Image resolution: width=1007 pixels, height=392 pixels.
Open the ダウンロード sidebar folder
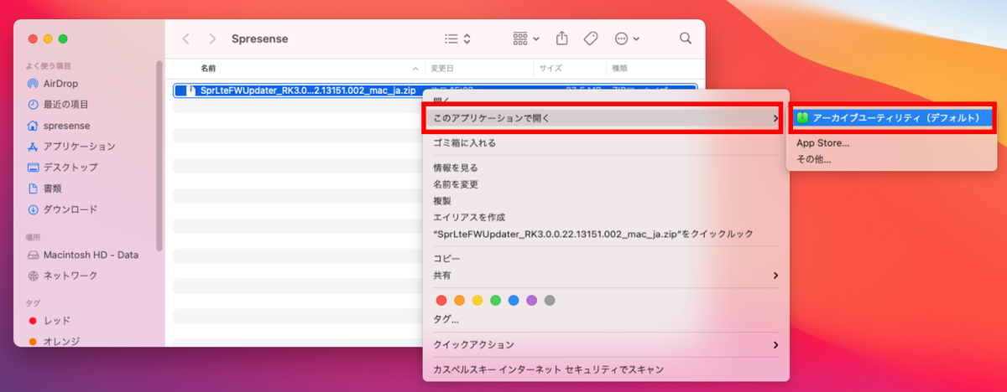pos(70,209)
